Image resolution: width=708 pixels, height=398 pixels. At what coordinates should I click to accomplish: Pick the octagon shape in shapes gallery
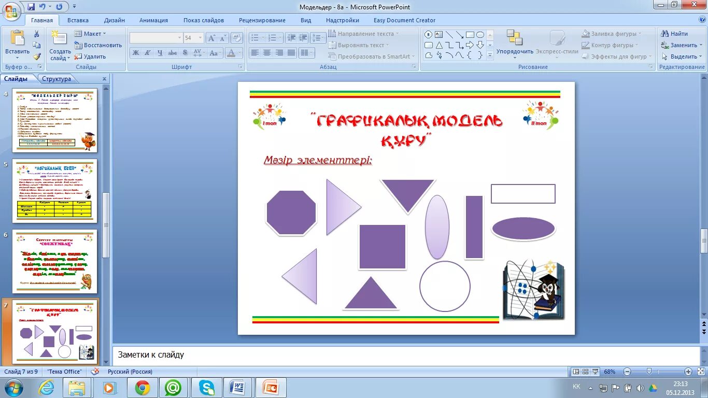point(429,35)
